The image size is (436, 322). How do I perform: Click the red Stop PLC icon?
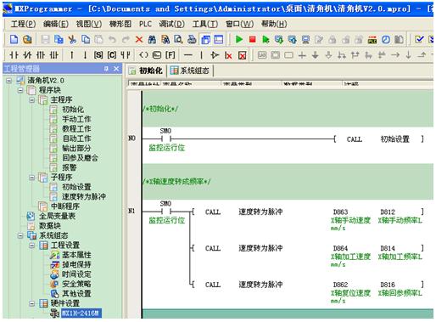tap(252, 39)
